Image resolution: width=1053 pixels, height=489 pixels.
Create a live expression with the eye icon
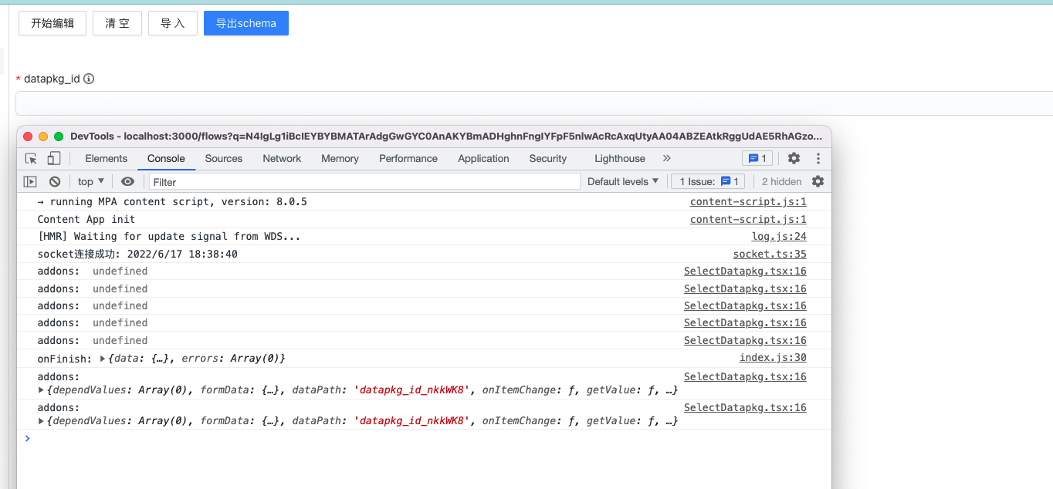pos(127,180)
